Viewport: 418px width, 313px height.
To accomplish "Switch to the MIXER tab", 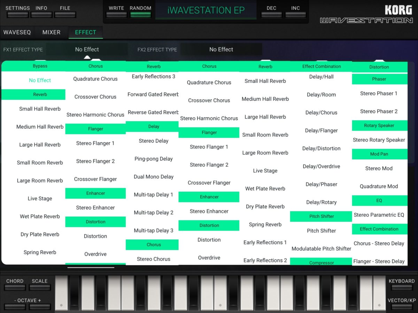I will coord(51,32).
